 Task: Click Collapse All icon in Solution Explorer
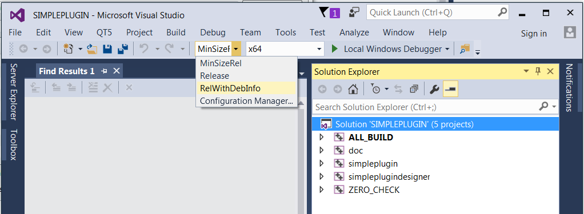[x=414, y=89]
